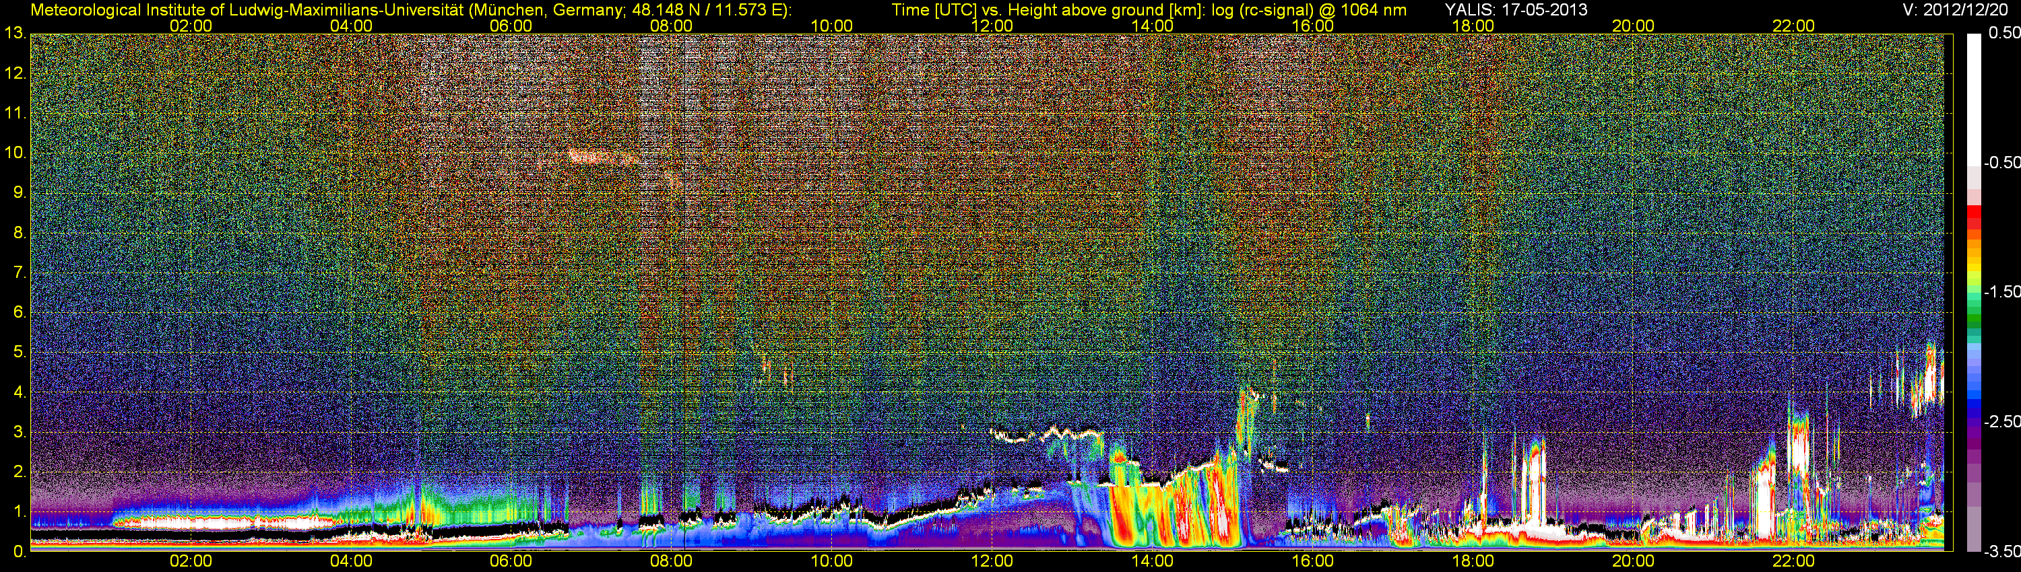Click the bottom axis time label 16:00
The width and height of the screenshot is (2021, 572).
point(1312,561)
